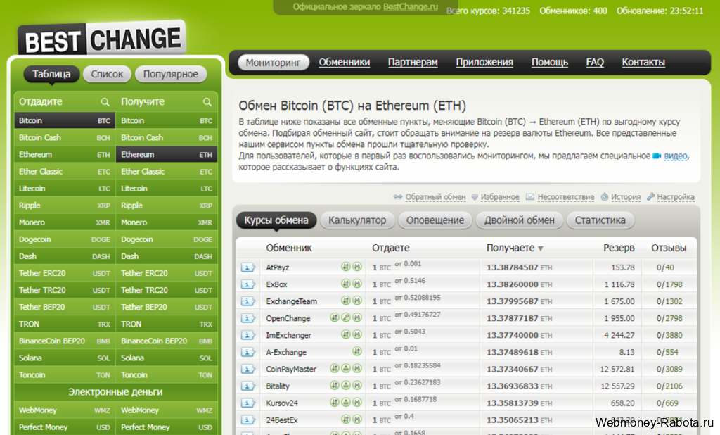Viewport: 720px width, 435px height.
Task: Open the info icon for ExBox
Action: (x=247, y=284)
